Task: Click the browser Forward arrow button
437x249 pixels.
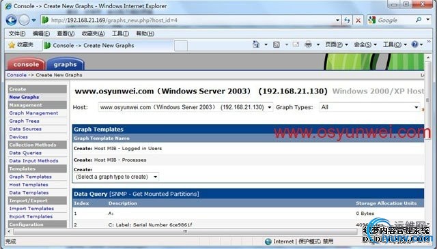Action: click(x=24, y=20)
